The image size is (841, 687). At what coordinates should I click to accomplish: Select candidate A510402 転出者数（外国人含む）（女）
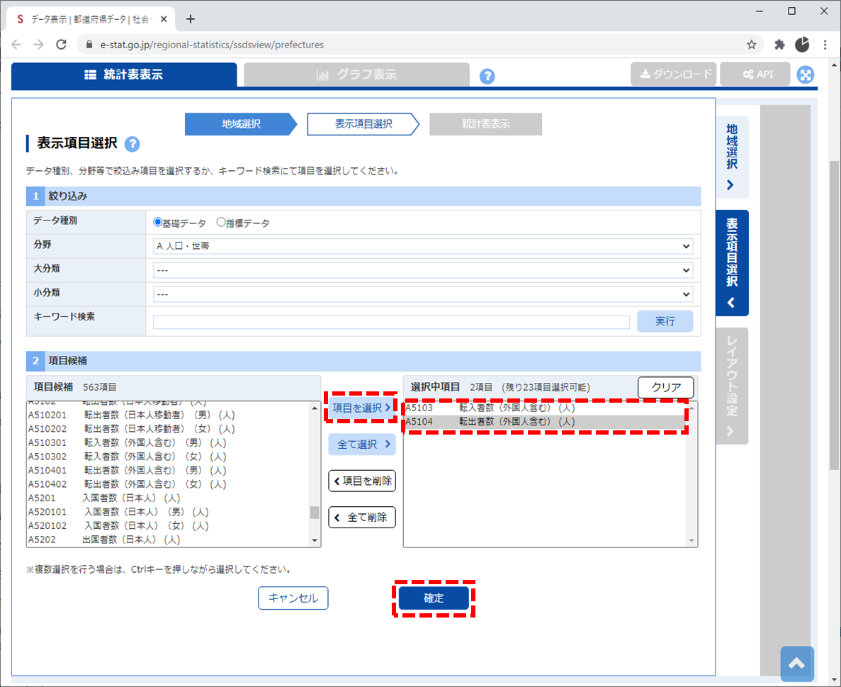tap(169, 484)
